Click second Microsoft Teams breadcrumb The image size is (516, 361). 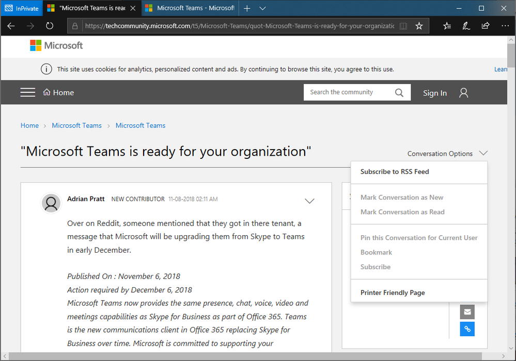tap(140, 125)
